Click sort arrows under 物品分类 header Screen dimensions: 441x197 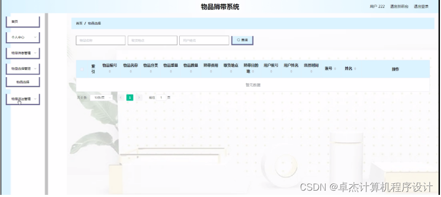tap(151, 72)
